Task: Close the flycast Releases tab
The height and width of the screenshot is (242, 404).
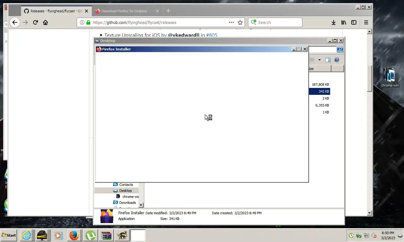Action: (x=86, y=11)
